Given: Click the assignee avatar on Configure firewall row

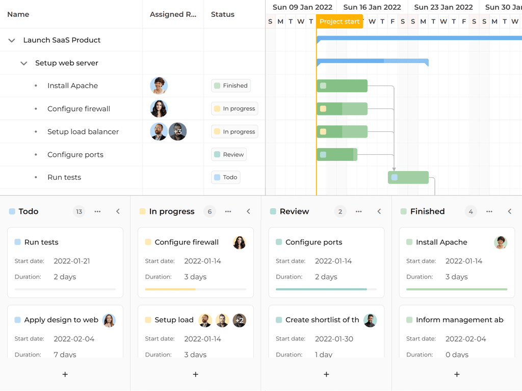Looking at the screenshot, I should click(x=159, y=108).
